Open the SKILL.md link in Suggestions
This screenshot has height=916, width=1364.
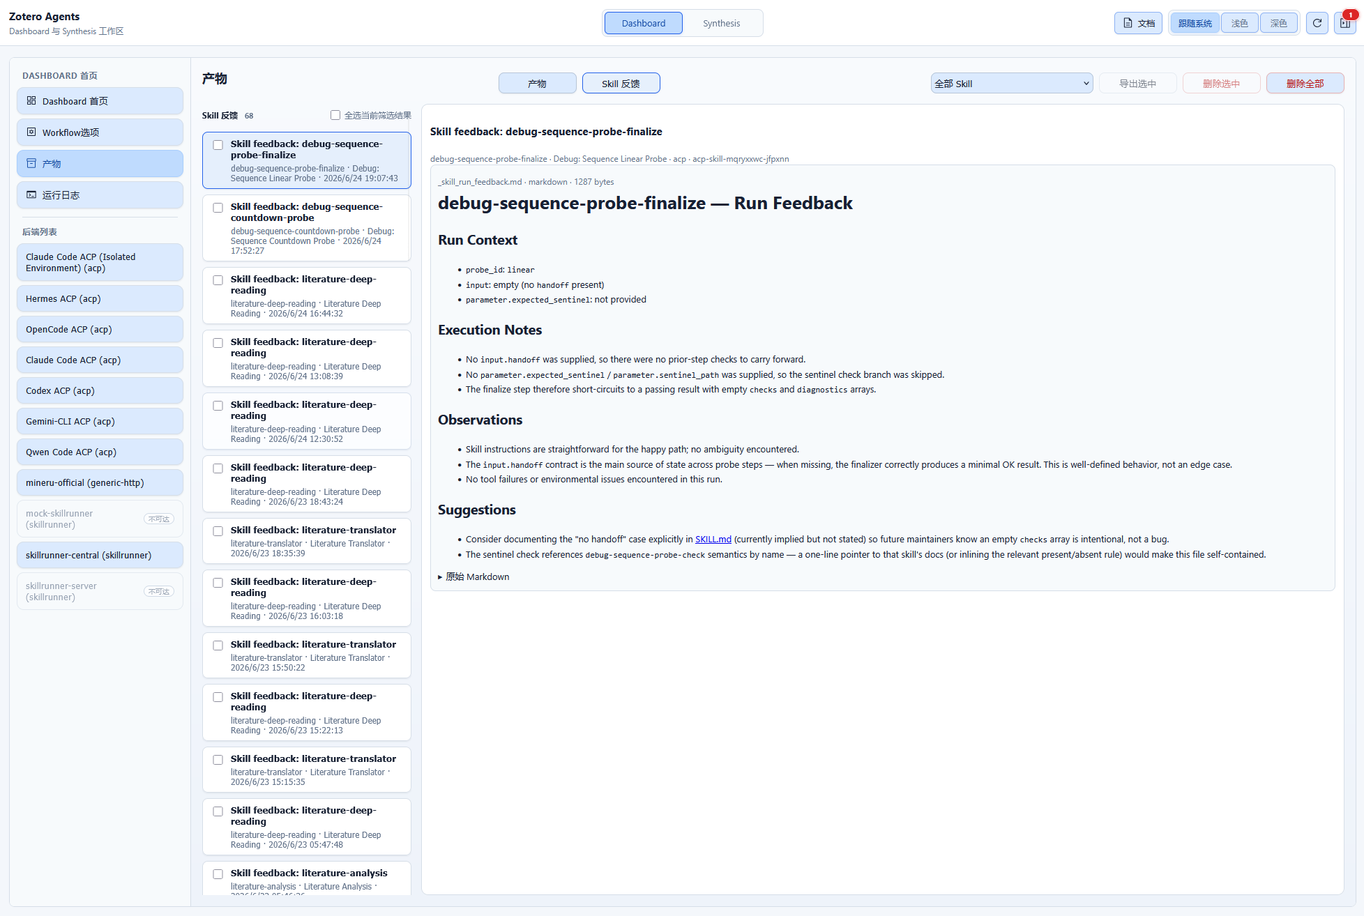(x=713, y=539)
